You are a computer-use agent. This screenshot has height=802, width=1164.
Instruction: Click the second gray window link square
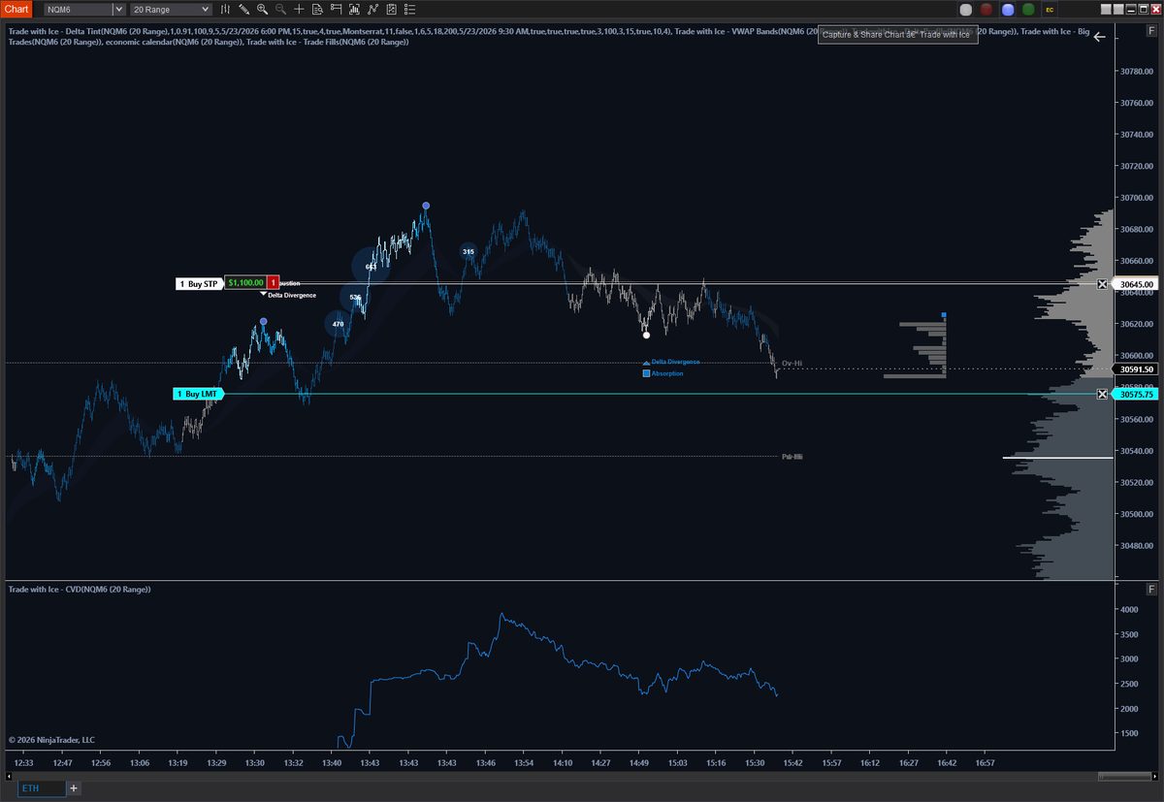pyautogui.click(x=1116, y=9)
